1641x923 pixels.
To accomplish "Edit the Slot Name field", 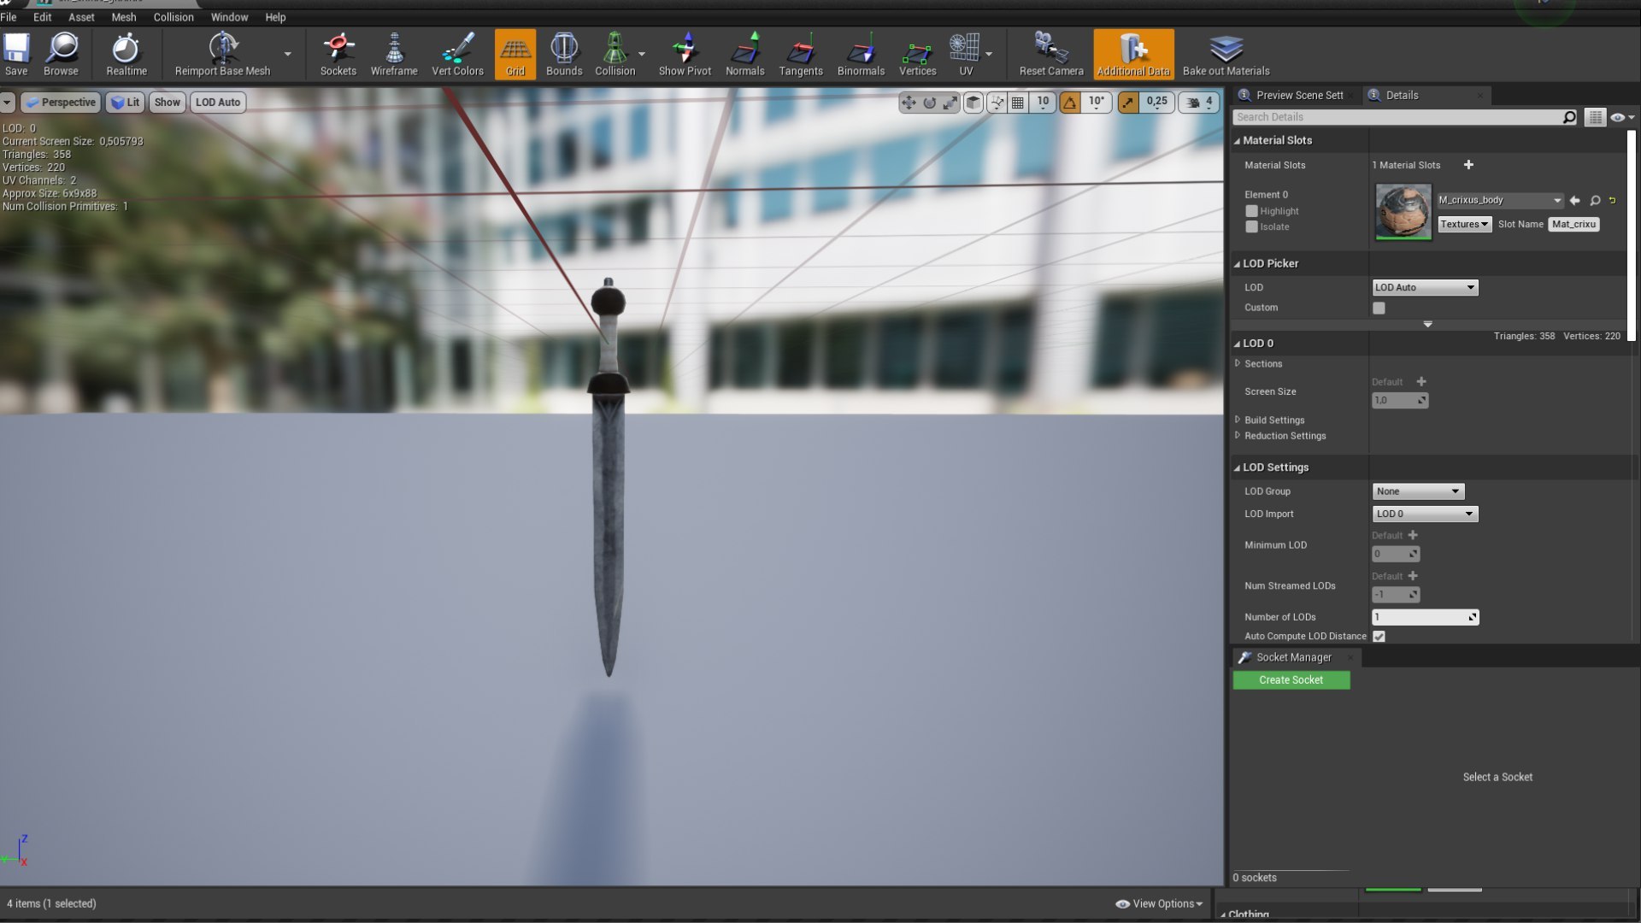I will [1573, 224].
